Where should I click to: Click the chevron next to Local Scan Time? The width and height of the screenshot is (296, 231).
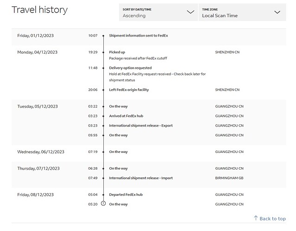[x=277, y=12]
